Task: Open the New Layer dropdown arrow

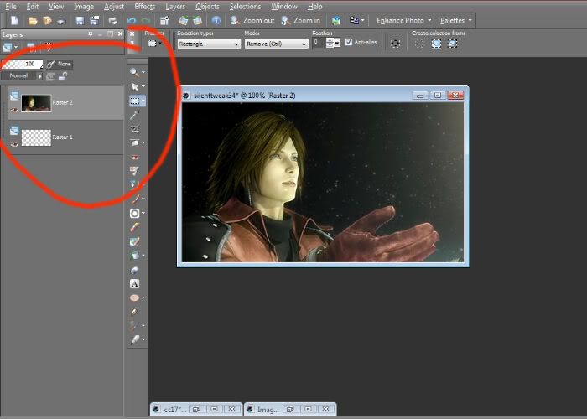Action: (16, 48)
